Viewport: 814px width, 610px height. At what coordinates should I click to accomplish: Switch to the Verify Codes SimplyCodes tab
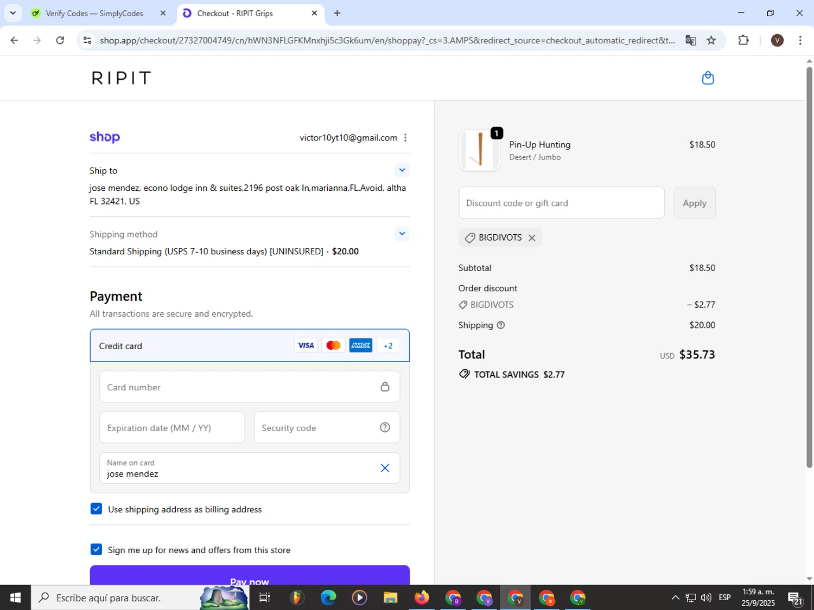(x=94, y=13)
